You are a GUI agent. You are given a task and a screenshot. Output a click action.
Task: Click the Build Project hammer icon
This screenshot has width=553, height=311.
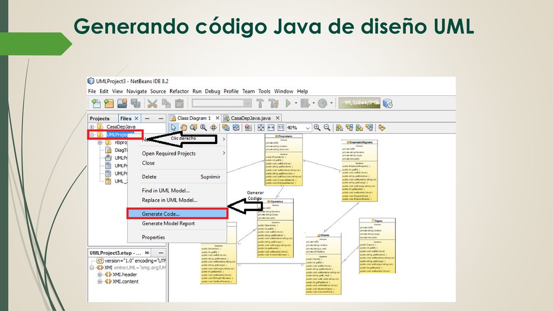click(260, 103)
